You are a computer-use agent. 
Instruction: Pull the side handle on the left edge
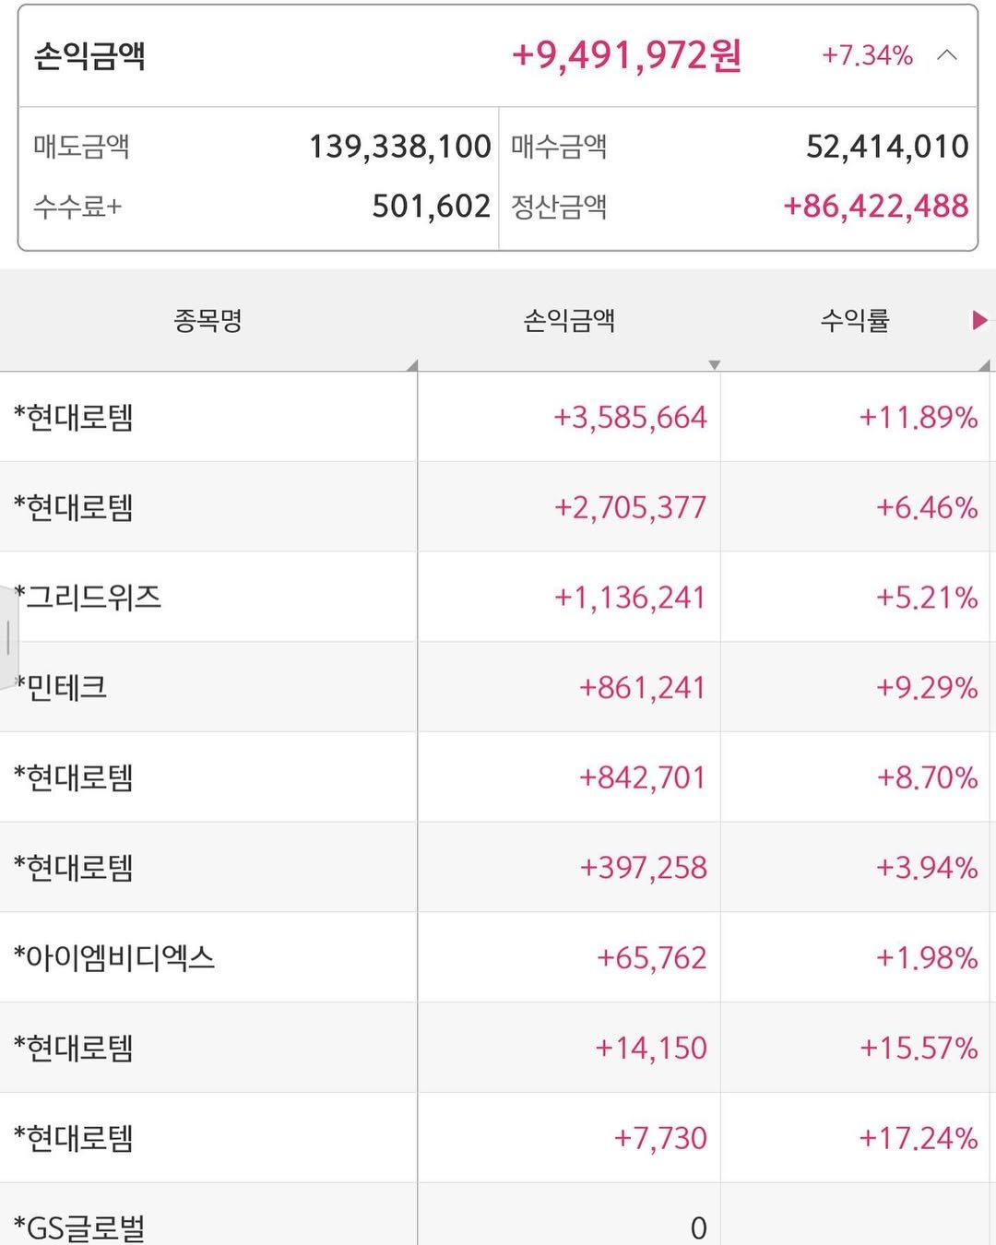tap(8, 637)
